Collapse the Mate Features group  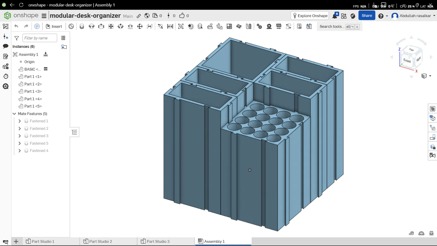[14, 114]
